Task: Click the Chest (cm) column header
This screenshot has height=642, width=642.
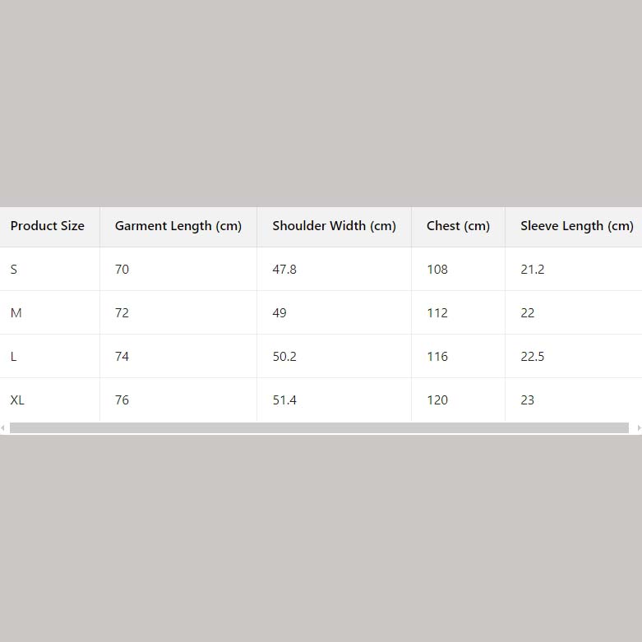Action: pos(458,226)
